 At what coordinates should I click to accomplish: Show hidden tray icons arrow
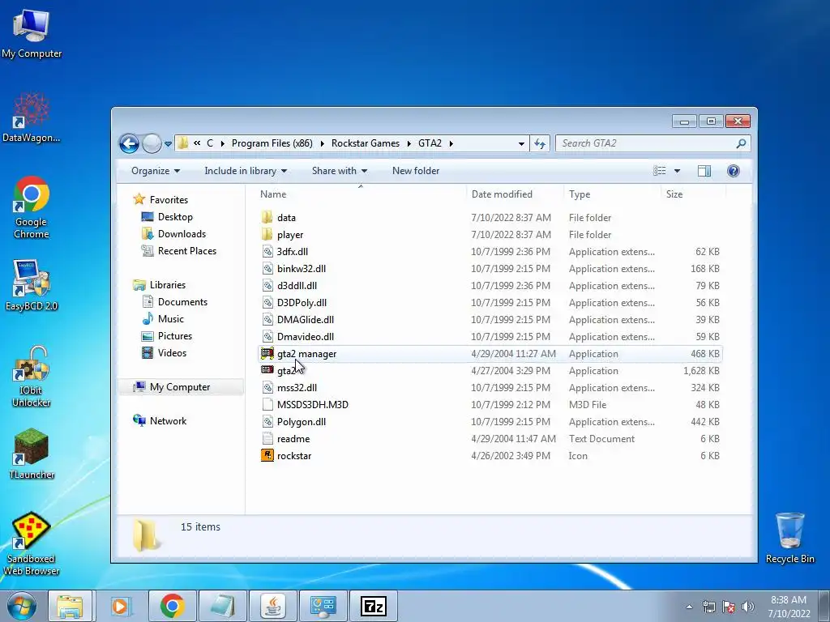[x=689, y=607]
